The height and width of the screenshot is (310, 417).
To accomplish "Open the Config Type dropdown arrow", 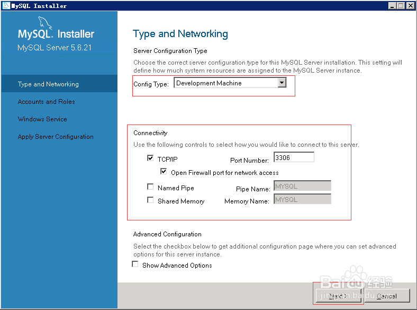I will (x=282, y=83).
